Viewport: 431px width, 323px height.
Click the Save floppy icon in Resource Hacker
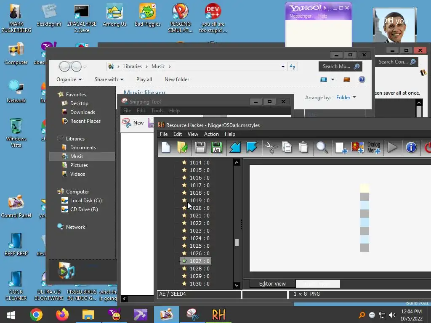200,148
